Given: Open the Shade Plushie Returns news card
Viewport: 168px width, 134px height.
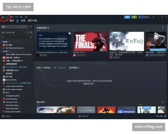Looking at the screenshot, I should coord(54,42).
